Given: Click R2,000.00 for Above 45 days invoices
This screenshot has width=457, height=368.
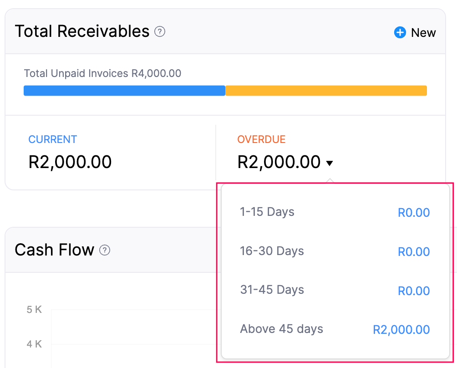Looking at the screenshot, I should 401,329.
